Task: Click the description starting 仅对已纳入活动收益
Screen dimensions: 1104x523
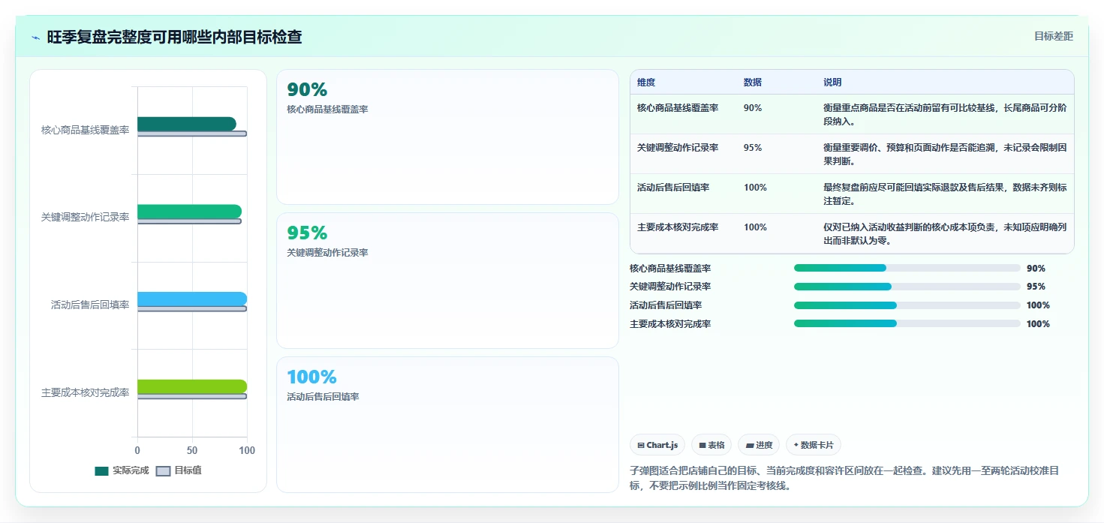Action: coord(945,234)
